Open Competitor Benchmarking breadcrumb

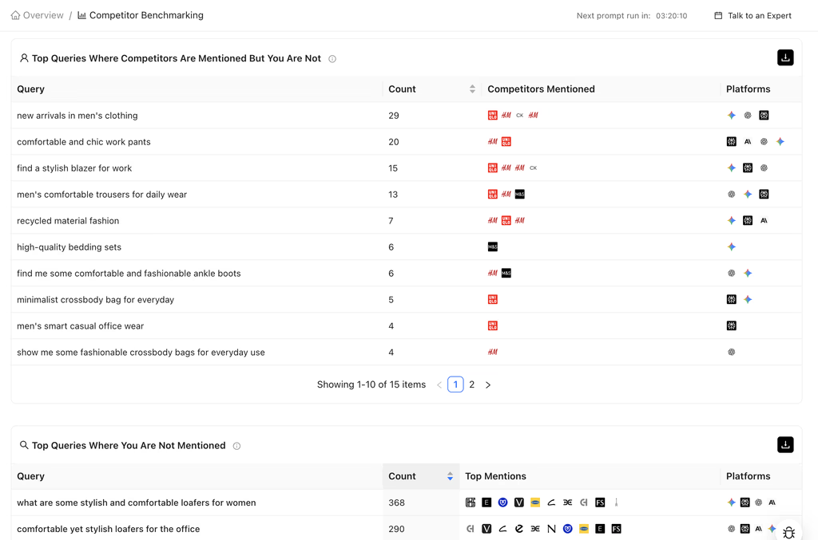point(146,15)
